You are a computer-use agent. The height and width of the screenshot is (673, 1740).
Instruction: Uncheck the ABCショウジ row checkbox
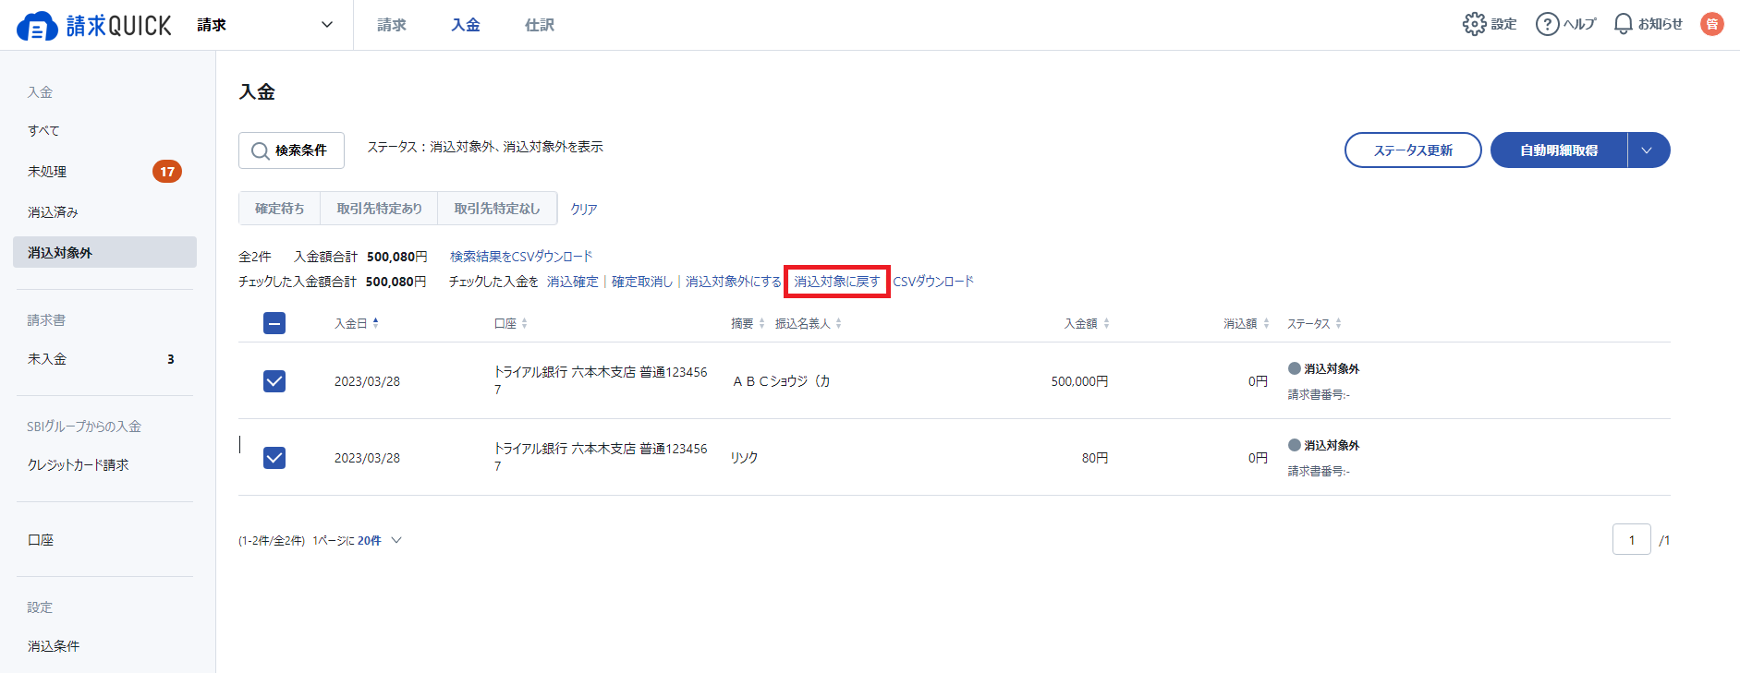point(274,381)
